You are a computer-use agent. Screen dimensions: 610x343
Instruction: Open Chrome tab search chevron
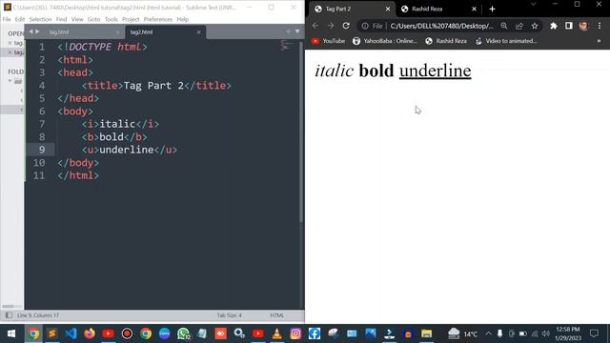point(534,4)
